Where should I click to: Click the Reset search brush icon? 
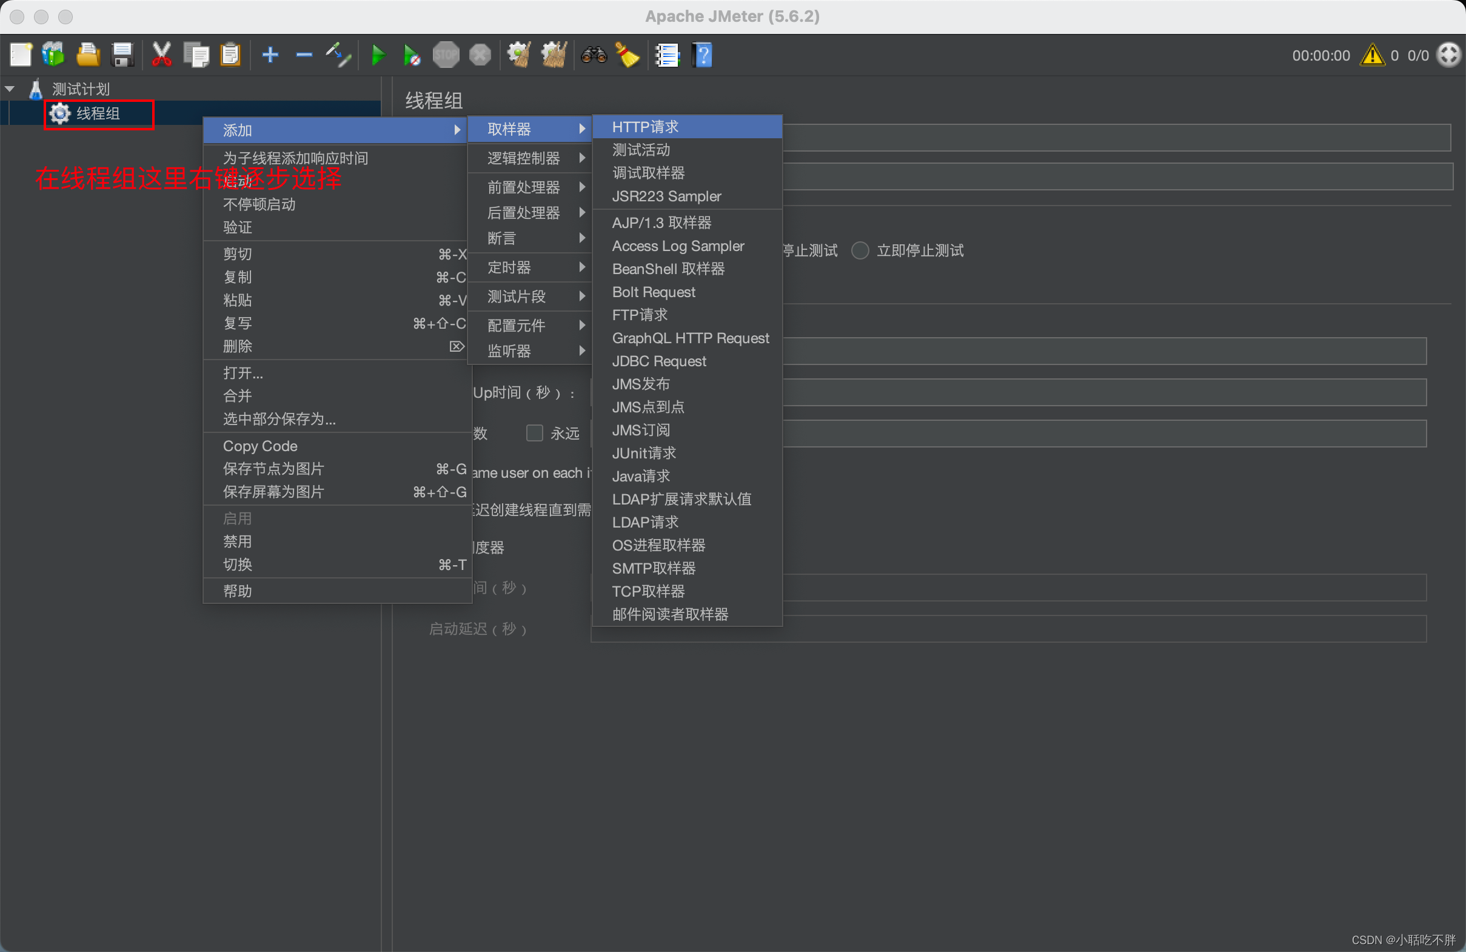[628, 55]
